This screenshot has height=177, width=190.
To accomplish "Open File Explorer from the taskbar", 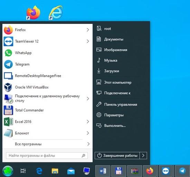I will 55,171.
